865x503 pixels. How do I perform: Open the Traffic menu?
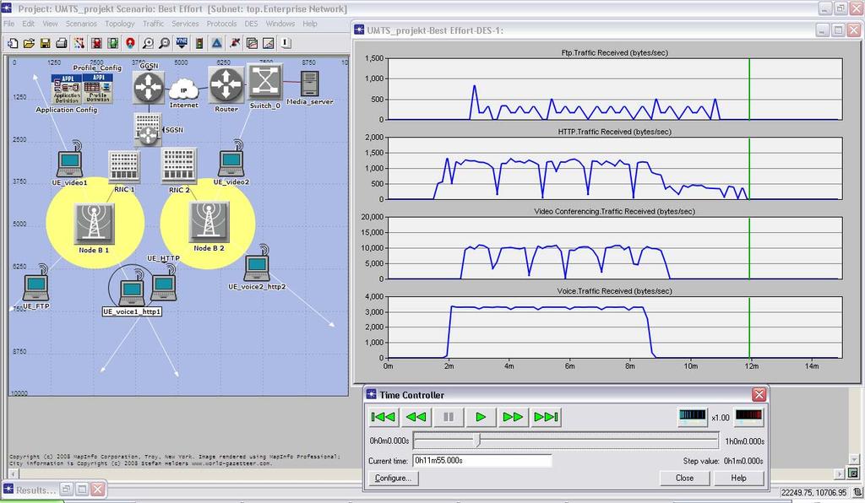(154, 24)
